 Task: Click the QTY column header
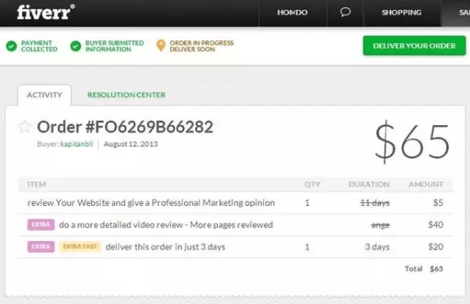pos(312,184)
